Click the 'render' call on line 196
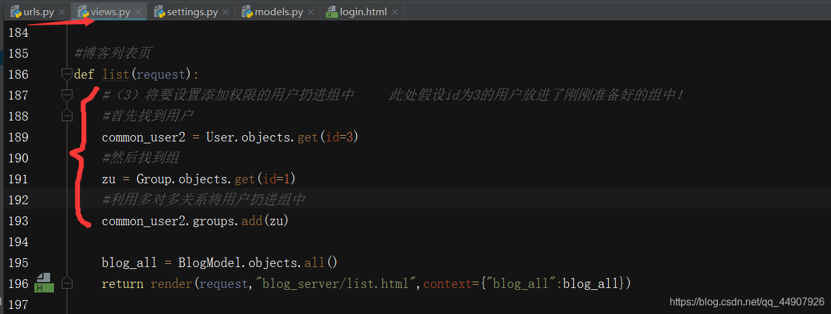This screenshot has height=314, width=831. click(x=171, y=284)
